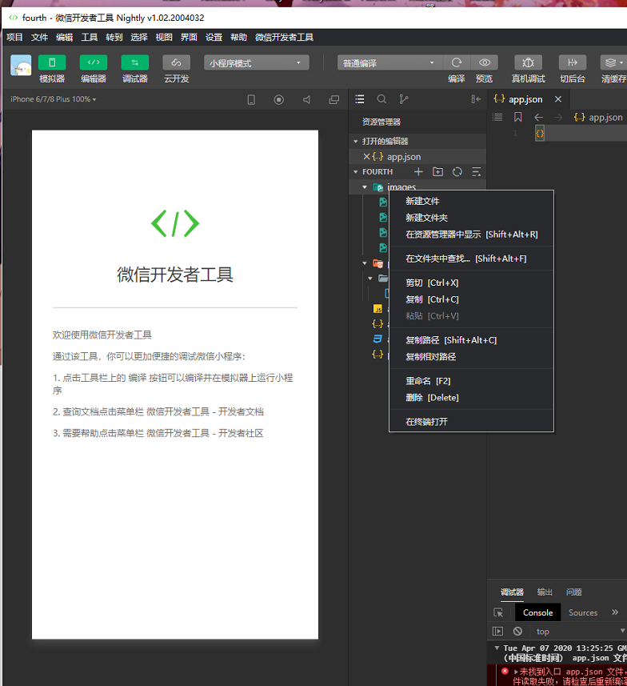The image size is (627, 686).
Task: Select the Console devtools tab
Action: coord(537,612)
